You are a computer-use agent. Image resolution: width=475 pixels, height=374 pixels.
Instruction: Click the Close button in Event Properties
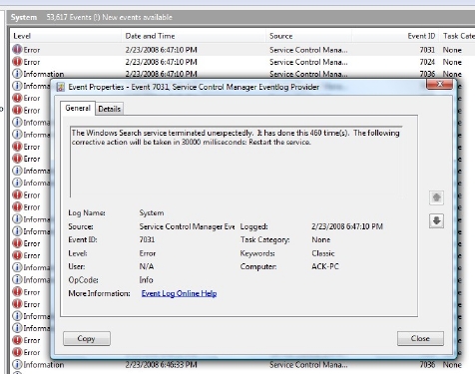click(x=420, y=338)
